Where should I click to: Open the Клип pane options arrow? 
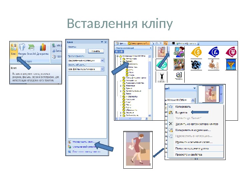click(102, 42)
